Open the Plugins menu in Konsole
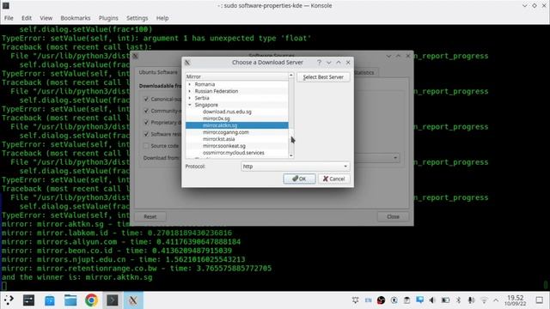Image resolution: width=550 pixels, height=309 pixels. click(x=108, y=18)
